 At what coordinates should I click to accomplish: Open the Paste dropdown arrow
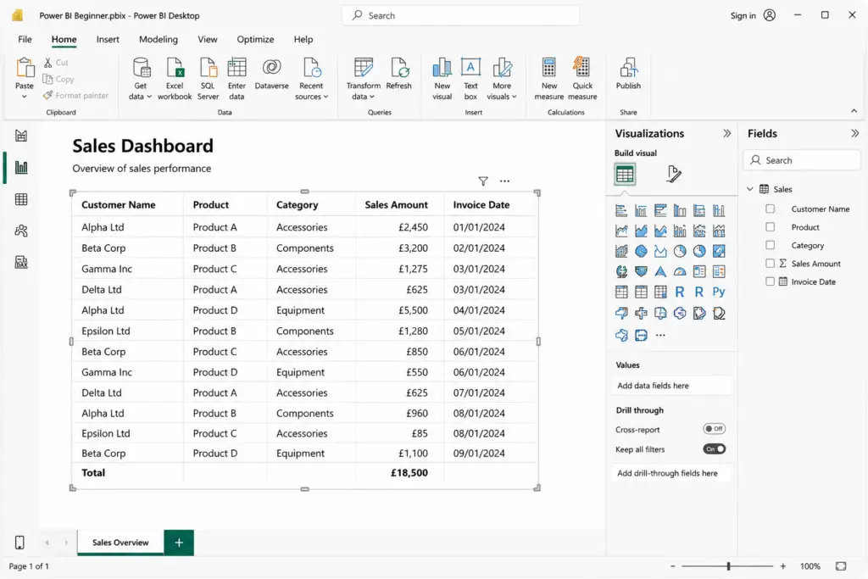[x=25, y=97]
